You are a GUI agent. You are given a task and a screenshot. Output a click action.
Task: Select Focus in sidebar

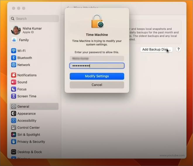click(22, 89)
